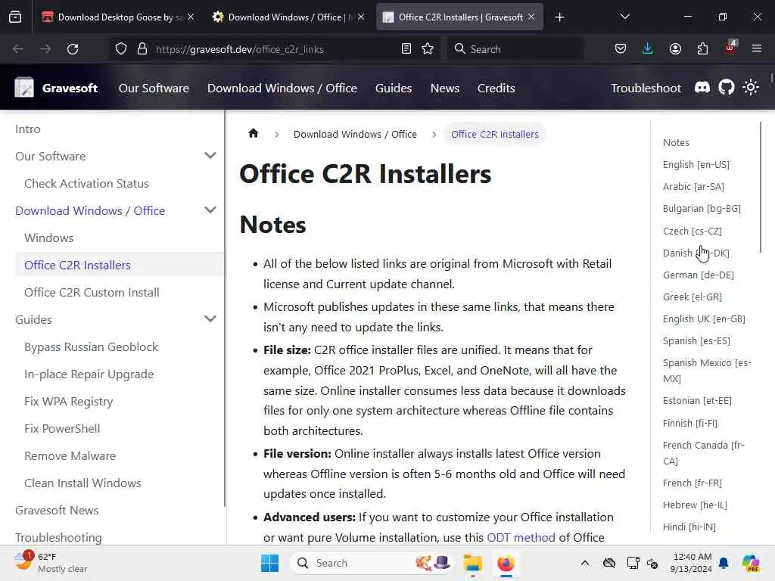Collapse the Guides sidebar section chevron
775x581 pixels.
tap(210, 319)
